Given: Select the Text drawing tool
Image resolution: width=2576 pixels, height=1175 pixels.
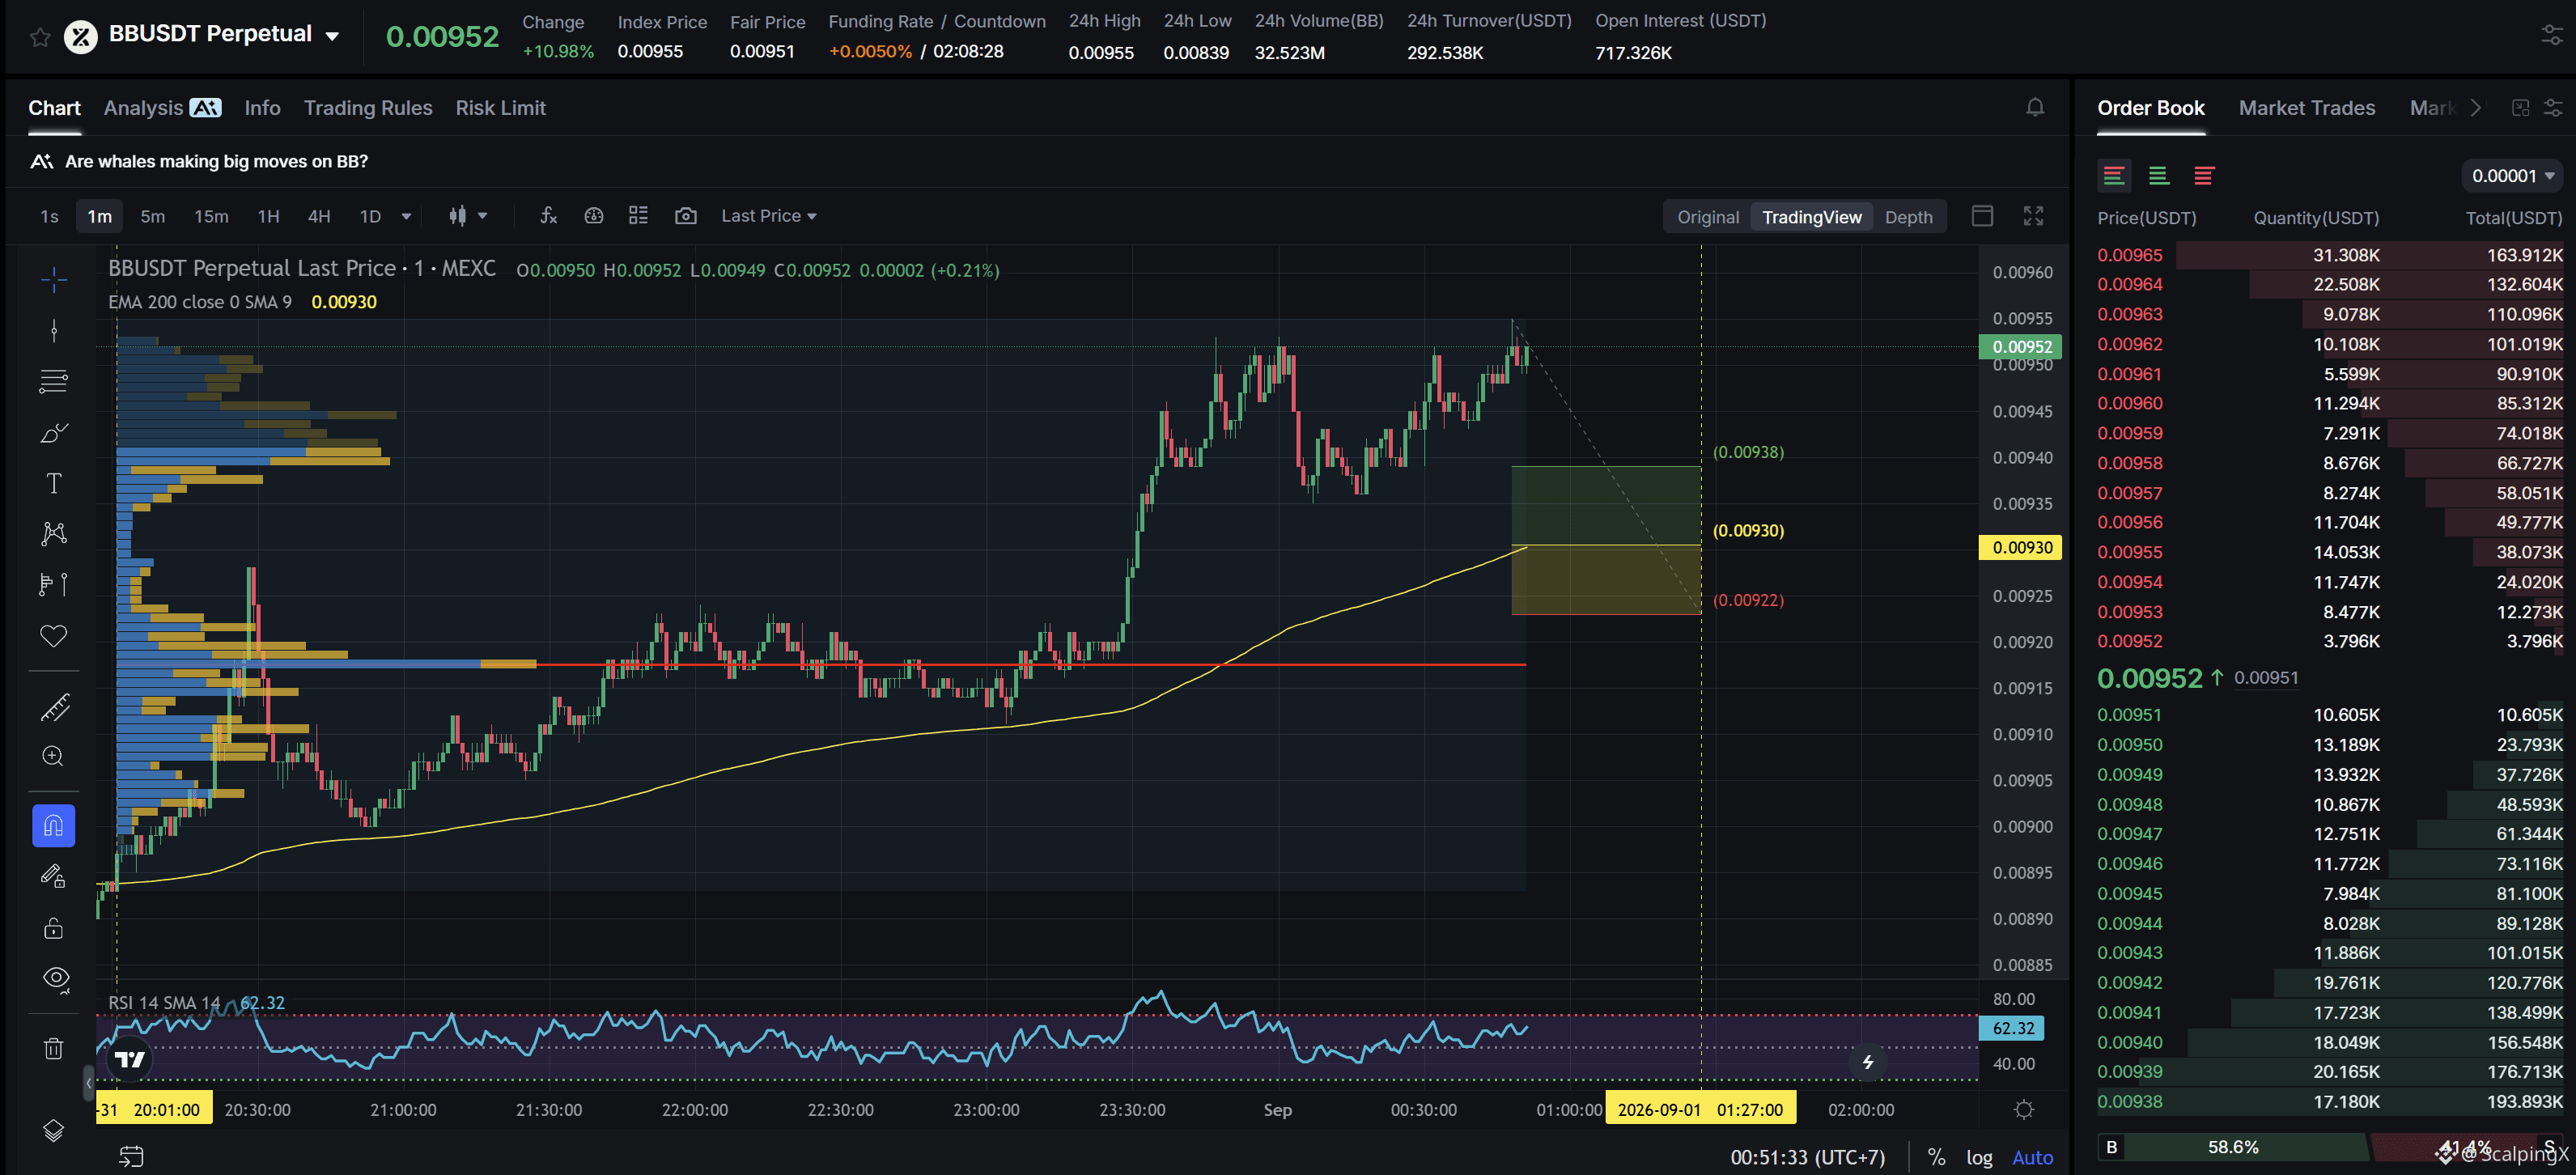Looking at the screenshot, I should [54, 483].
